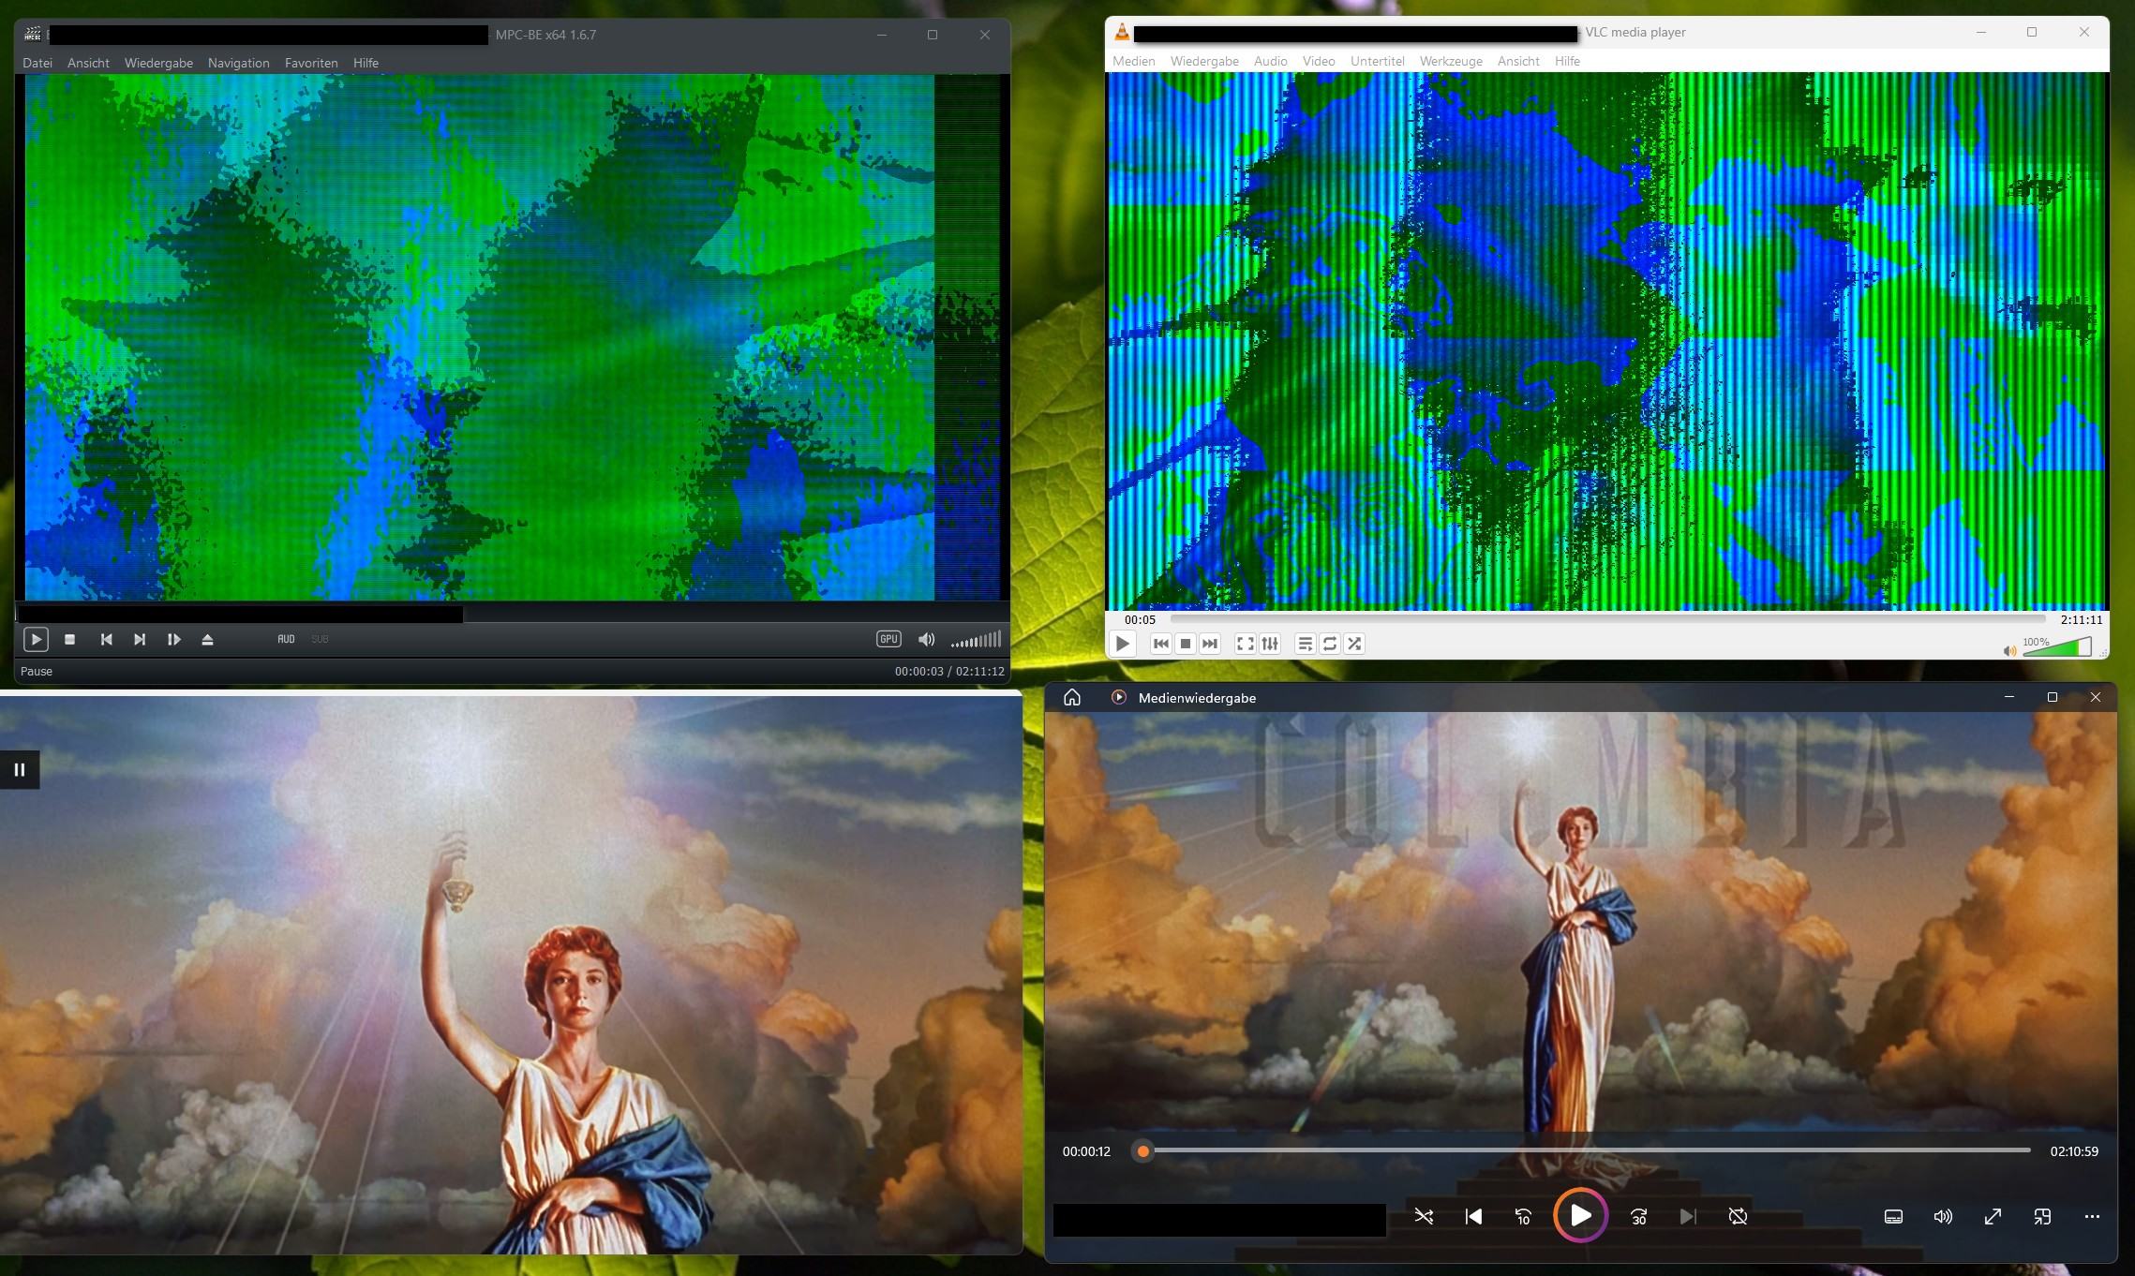Click the Medienwiedergabe app icon
Image resolution: width=2135 pixels, height=1276 pixels.
pyautogui.click(x=1118, y=697)
